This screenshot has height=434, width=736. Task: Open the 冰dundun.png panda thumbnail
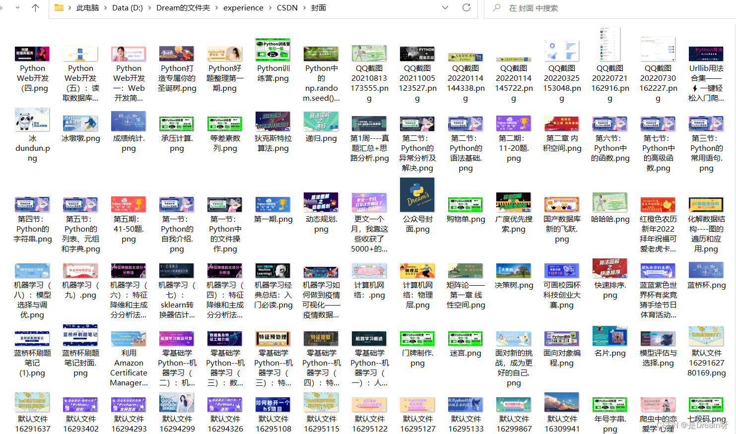pyautogui.click(x=32, y=119)
